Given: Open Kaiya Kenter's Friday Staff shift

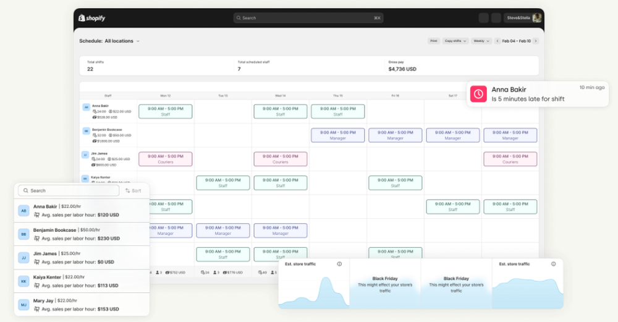Looking at the screenshot, I should click(396, 183).
